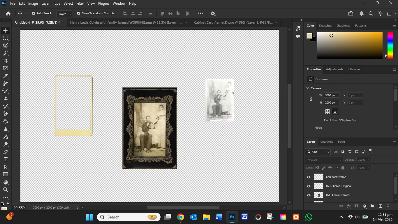Screen dimensions: 398x224
Task: Uncheck Show Transform Controls
Action: point(79,13)
